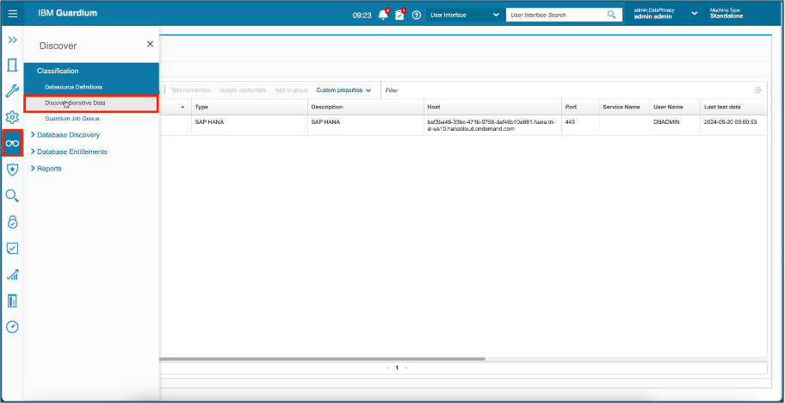Click page number 1 in pagination
Screen dimensions: 785x403
(397, 368)
